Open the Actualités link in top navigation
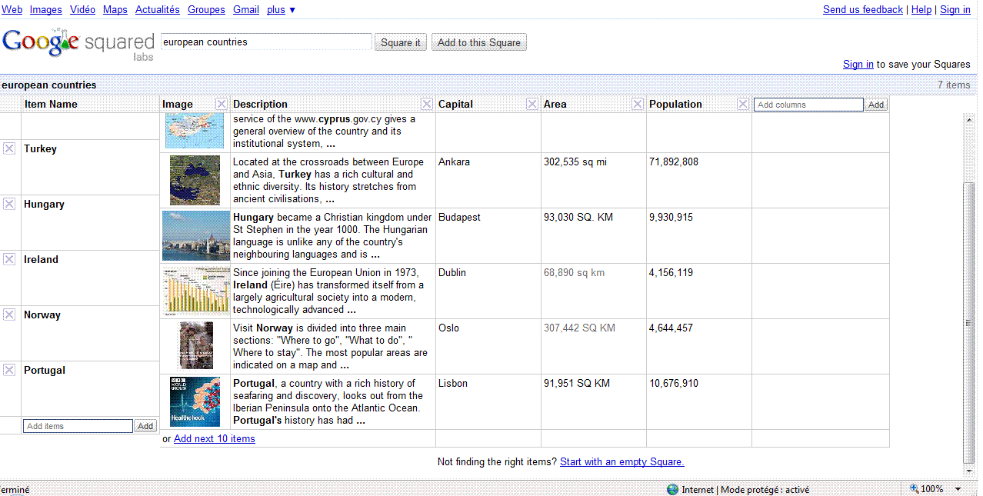This screenshot has width=983, height=496. pyautogui.click(x=158, y=10)
